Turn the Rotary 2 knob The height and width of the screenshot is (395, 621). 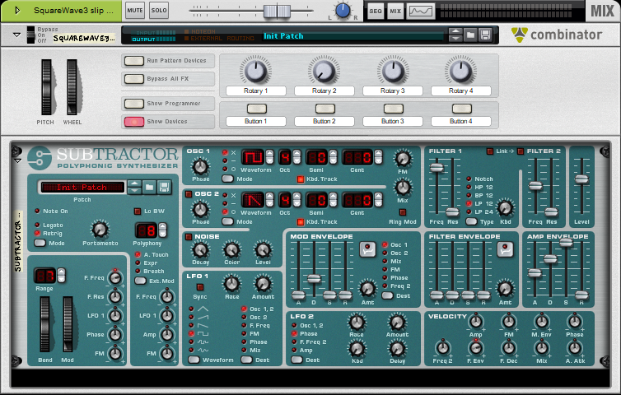(324, 72)
